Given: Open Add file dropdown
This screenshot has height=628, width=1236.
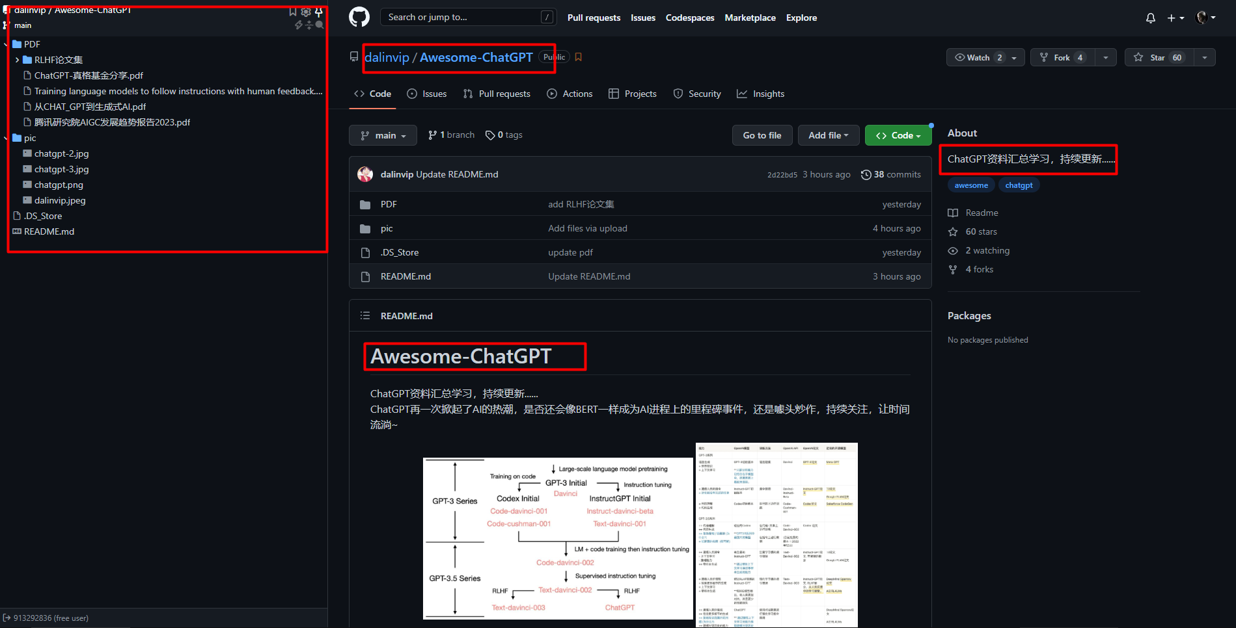Looking at the screenshot, I should tap(829, 135).
